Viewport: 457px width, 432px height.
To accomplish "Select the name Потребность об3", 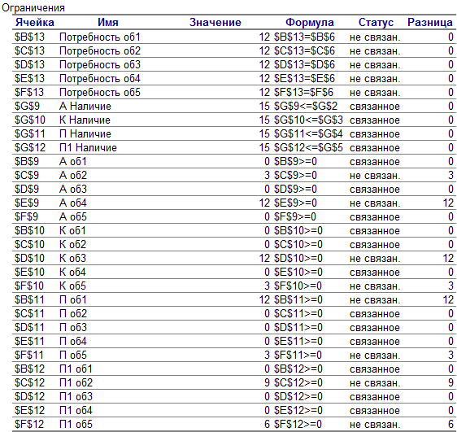I will (x=100, y=65).
